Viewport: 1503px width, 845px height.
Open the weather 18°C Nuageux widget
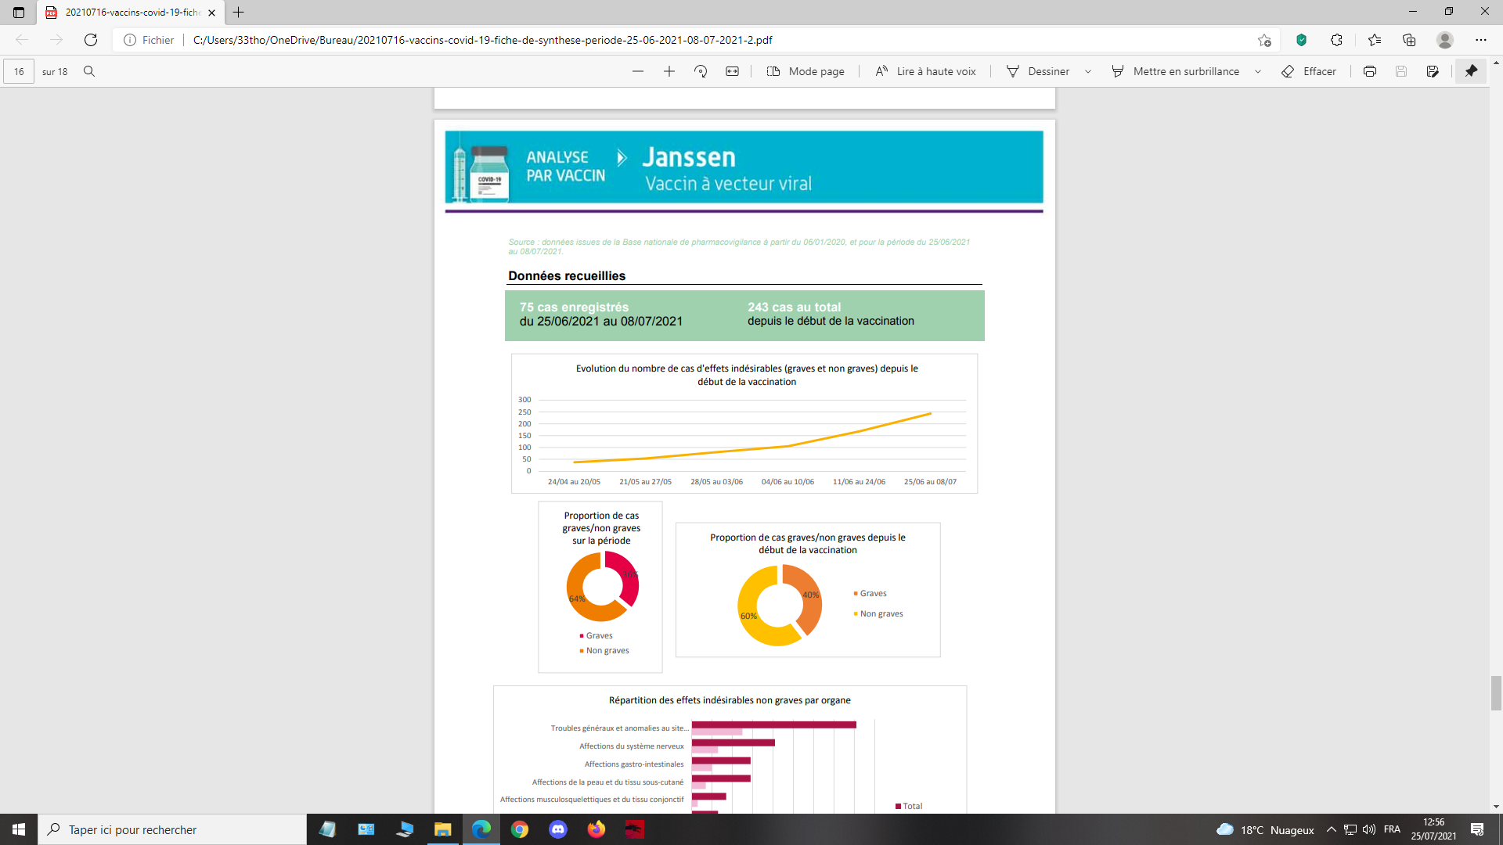[x=1265, y=829]
